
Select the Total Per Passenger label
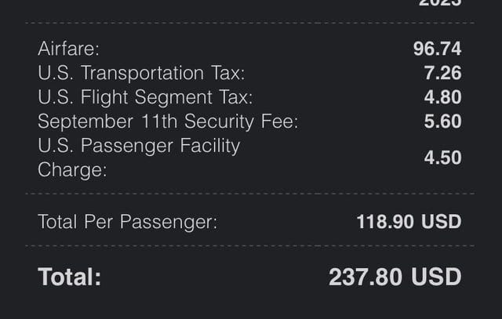[127, 222]
